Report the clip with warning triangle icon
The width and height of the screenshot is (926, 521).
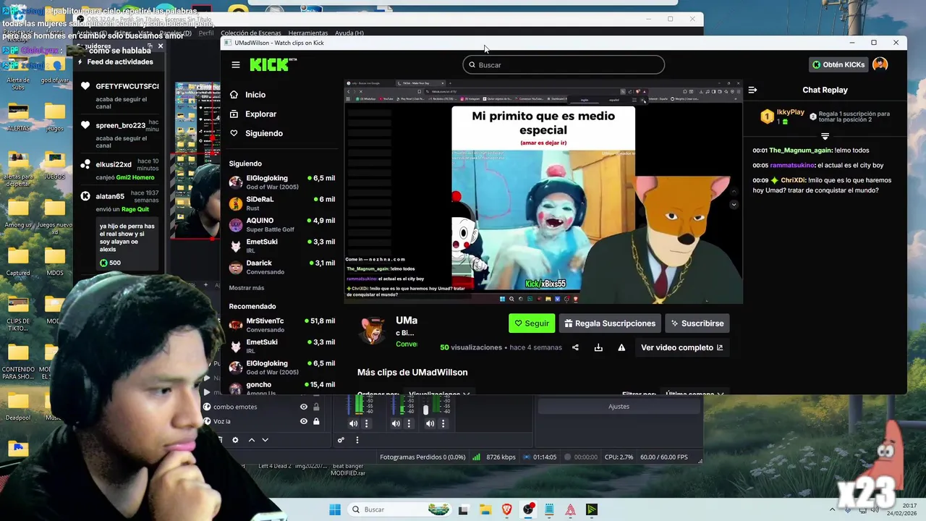[621, 347]
